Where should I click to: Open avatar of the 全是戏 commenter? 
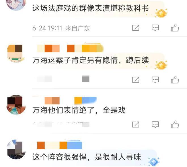(x=16, y=105)
